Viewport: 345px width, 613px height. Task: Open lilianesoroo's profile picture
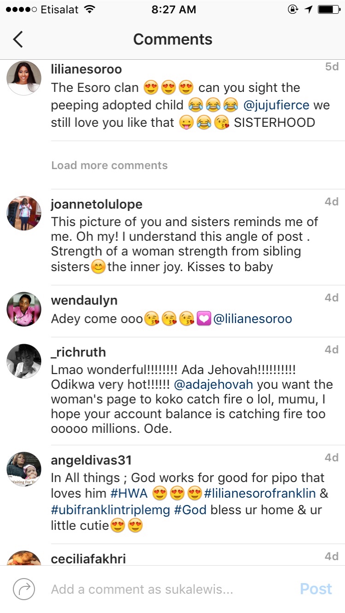[24, 78]
